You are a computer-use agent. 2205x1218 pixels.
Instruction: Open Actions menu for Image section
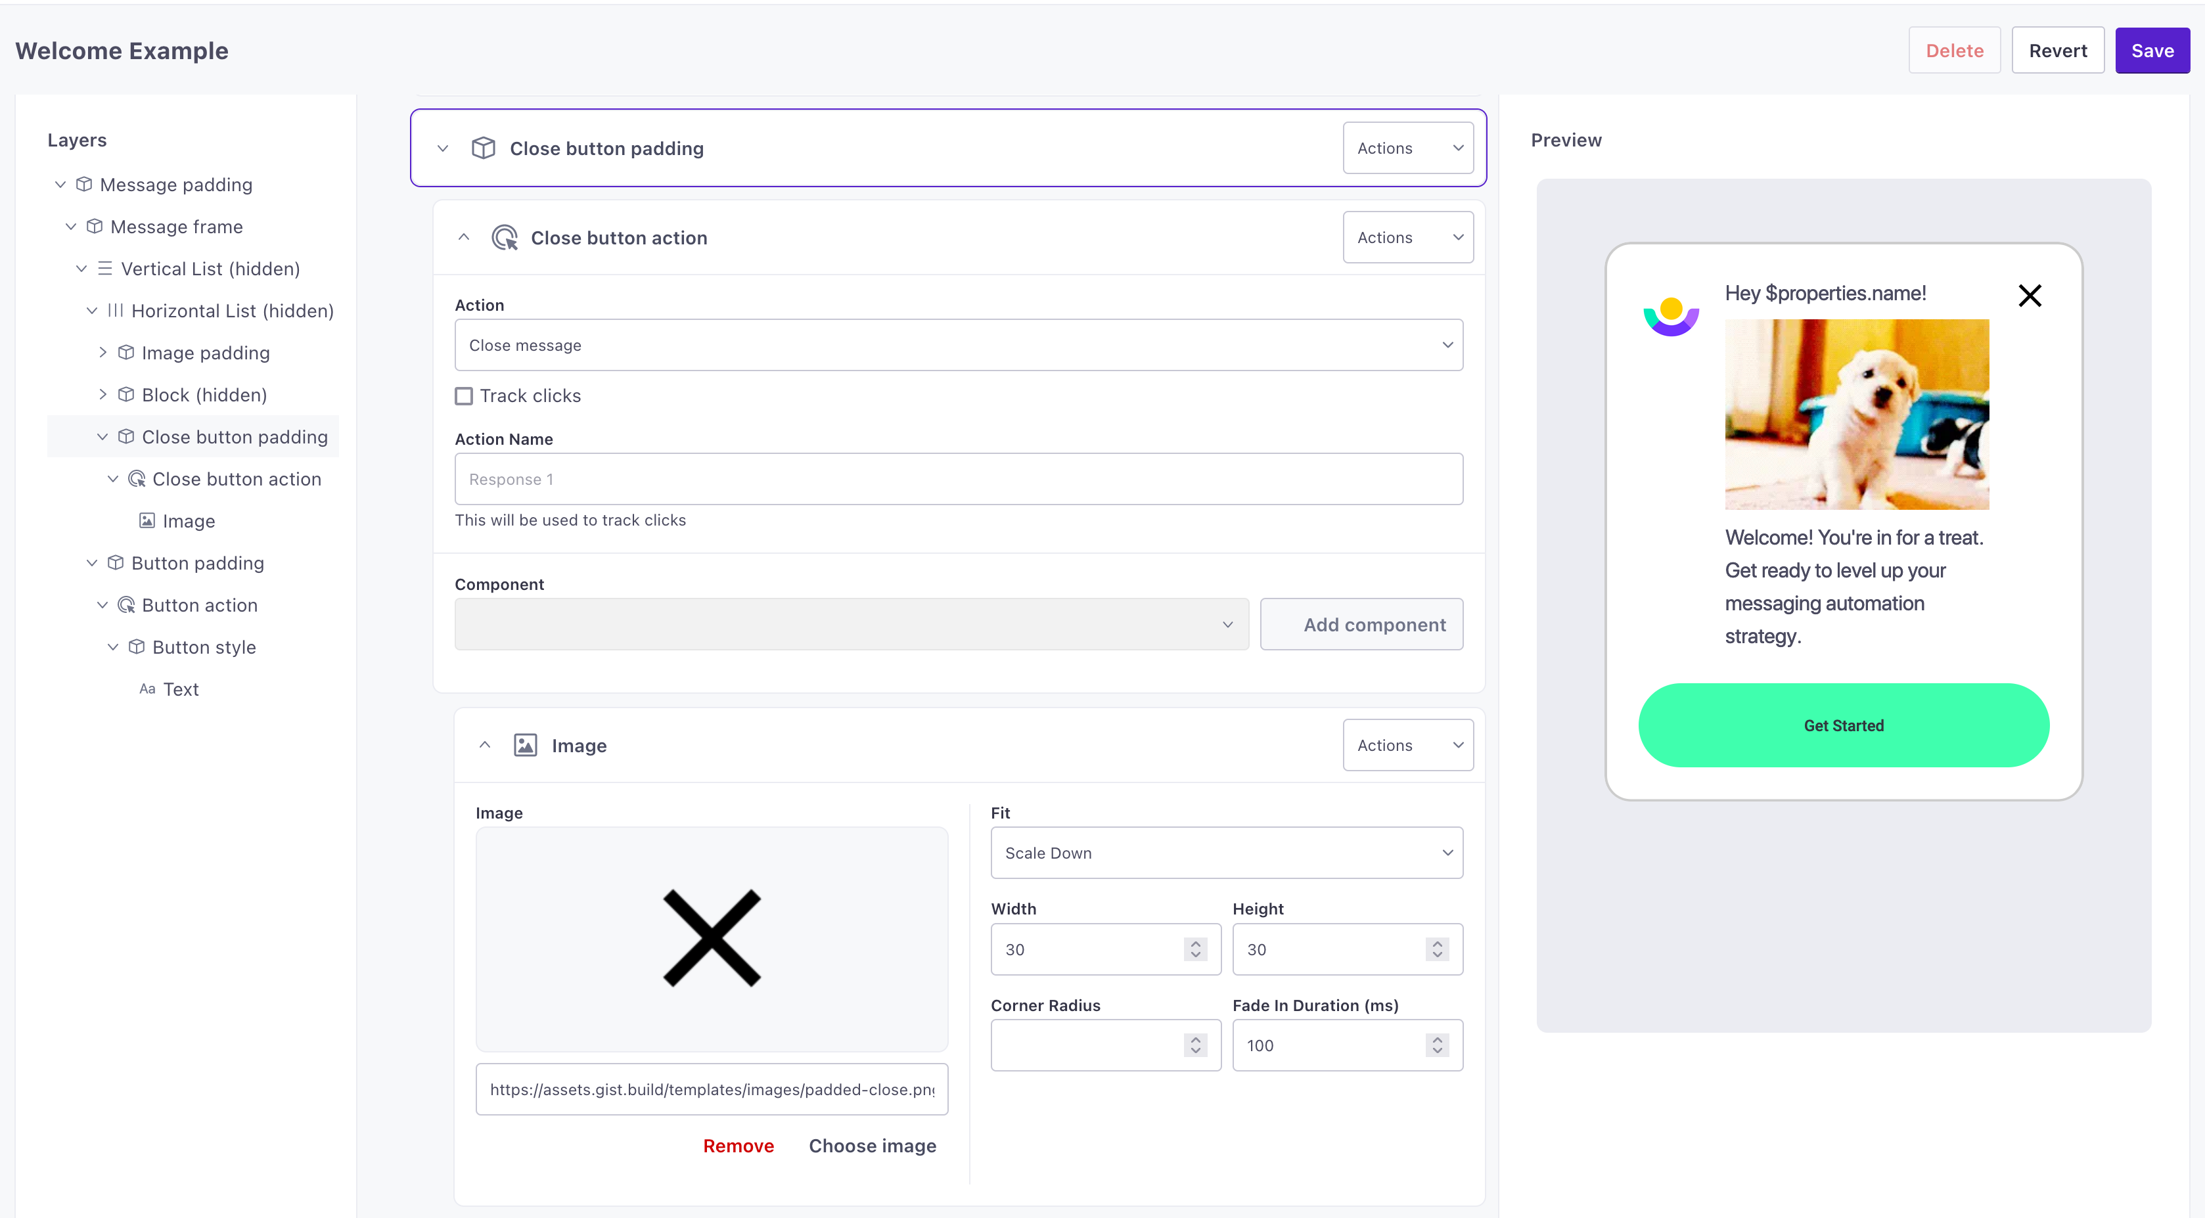tap(1405, 744)
